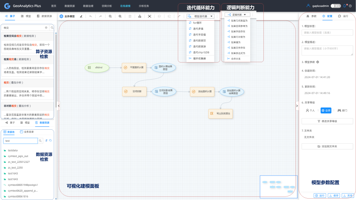Click the sort arrows icon in data resources
The width and height of the screenshot is (356, 200).
pos(46,140)
